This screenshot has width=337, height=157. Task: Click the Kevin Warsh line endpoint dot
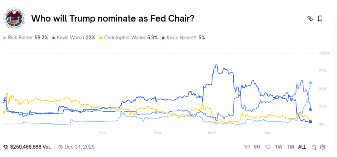(x=310, y=109)
